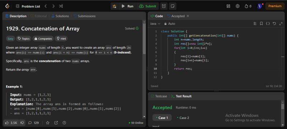
Task: Click the problem title '1929. Concatenation of Array'
Action: [43, 29]
